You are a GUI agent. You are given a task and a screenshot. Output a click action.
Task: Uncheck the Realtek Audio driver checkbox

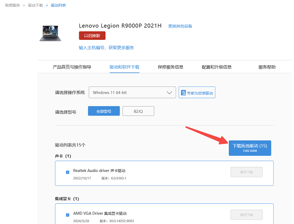68,172
